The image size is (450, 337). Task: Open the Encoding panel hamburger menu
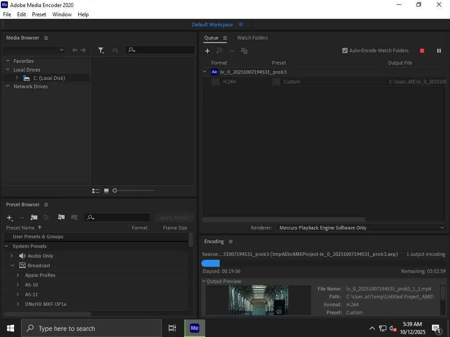tap(231, 242)
